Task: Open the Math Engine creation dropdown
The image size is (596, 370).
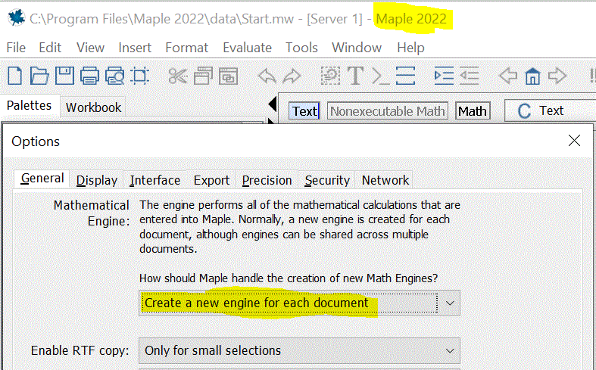Action: coord(299,303)
